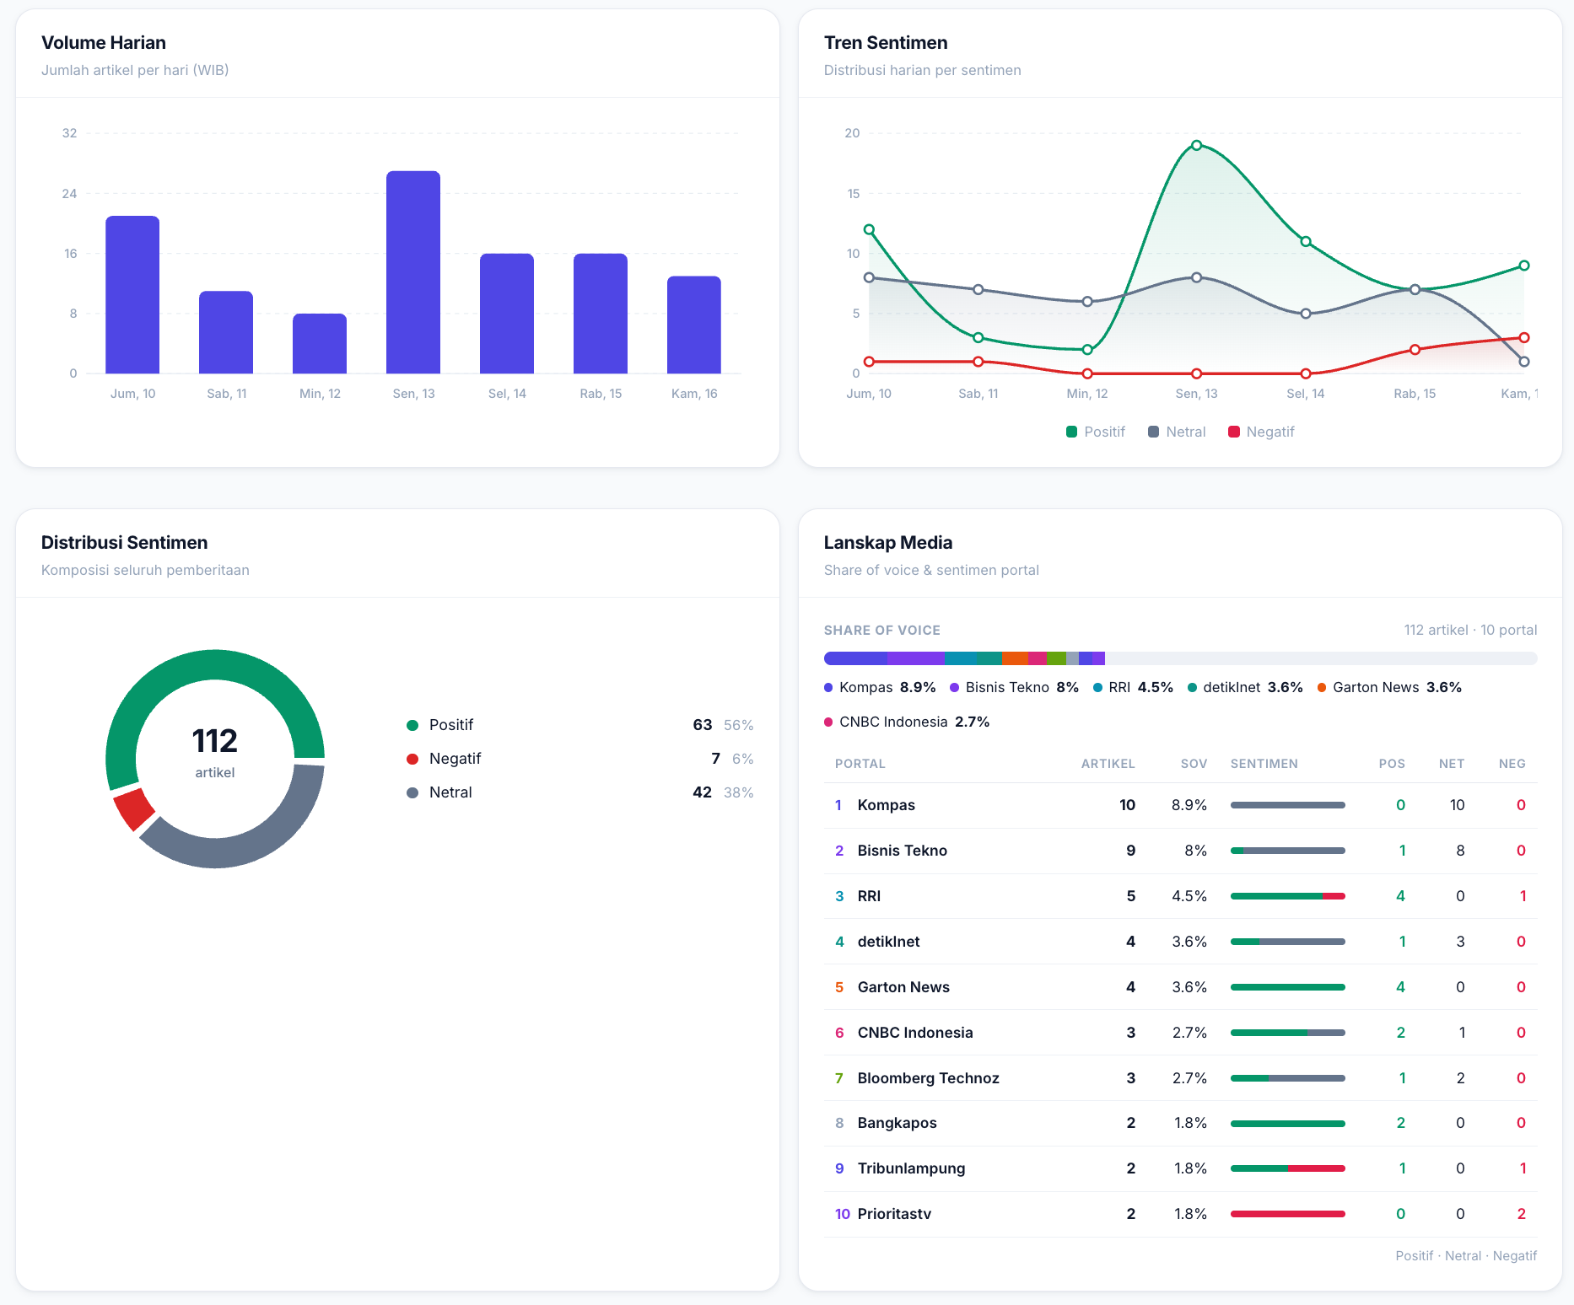This screenshot has width=1574, height=1305.
Task: Select the Sen, 13 bar in Volume Harian
Action: [413, 272]
